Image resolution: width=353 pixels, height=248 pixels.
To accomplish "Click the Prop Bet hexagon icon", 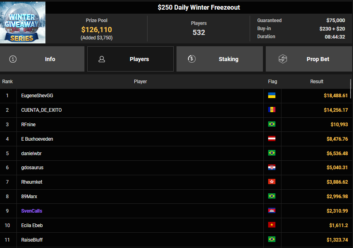I will tap(283, 59).
